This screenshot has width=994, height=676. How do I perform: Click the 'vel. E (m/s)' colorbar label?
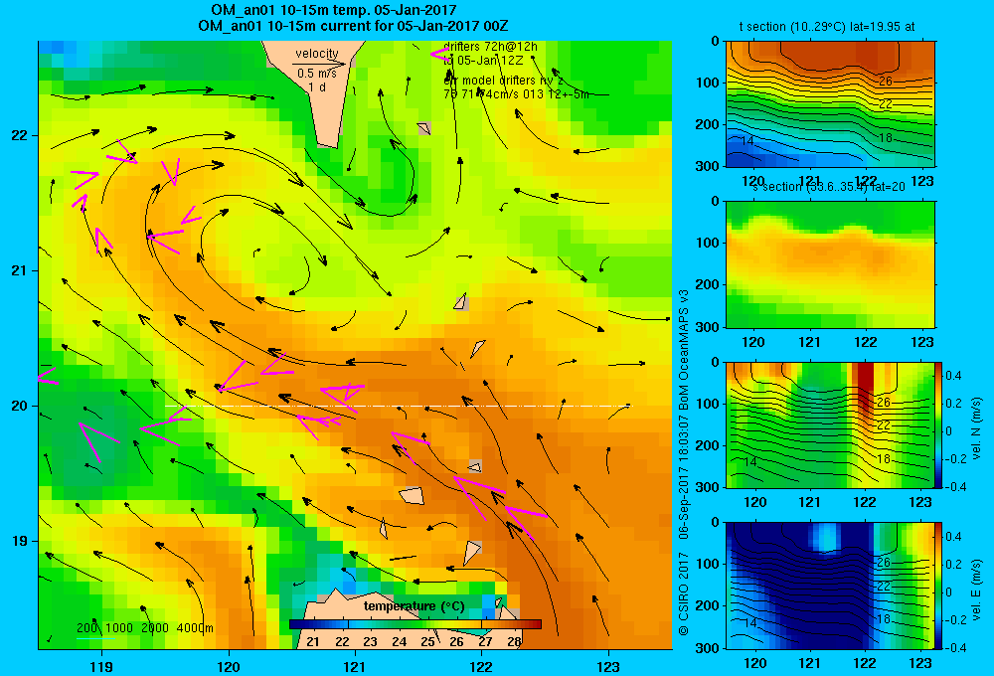click(977, 590)
